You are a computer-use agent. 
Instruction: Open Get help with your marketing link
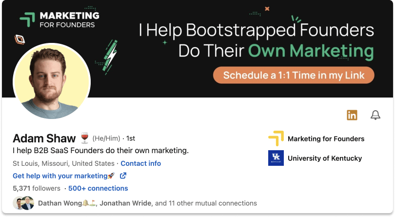(x=64, y=176)
